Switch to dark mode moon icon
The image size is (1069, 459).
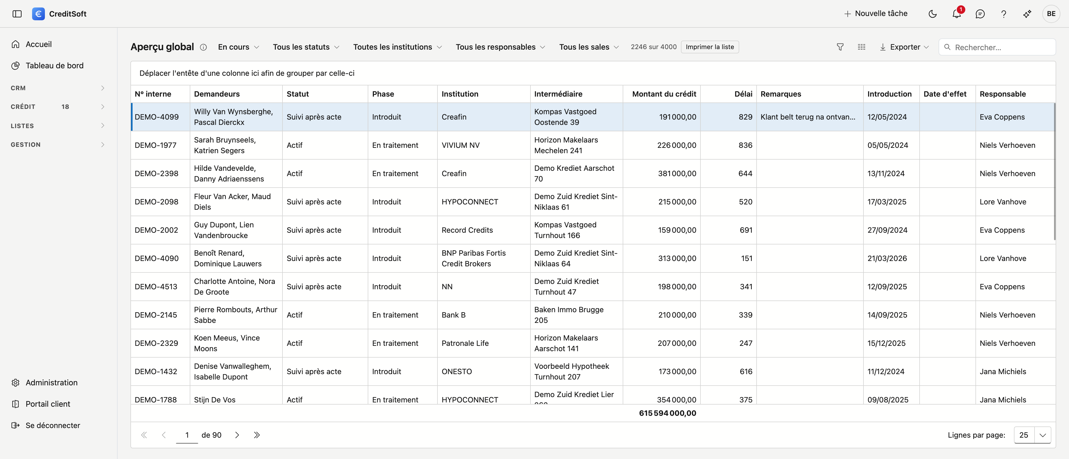pyautogui.click(x=932, y=14)
